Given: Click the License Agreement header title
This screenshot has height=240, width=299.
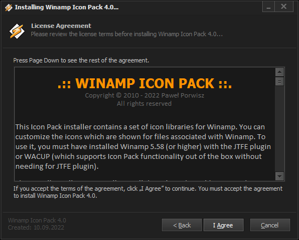Looking at the screenshot, I should click(x=61, y=26).
